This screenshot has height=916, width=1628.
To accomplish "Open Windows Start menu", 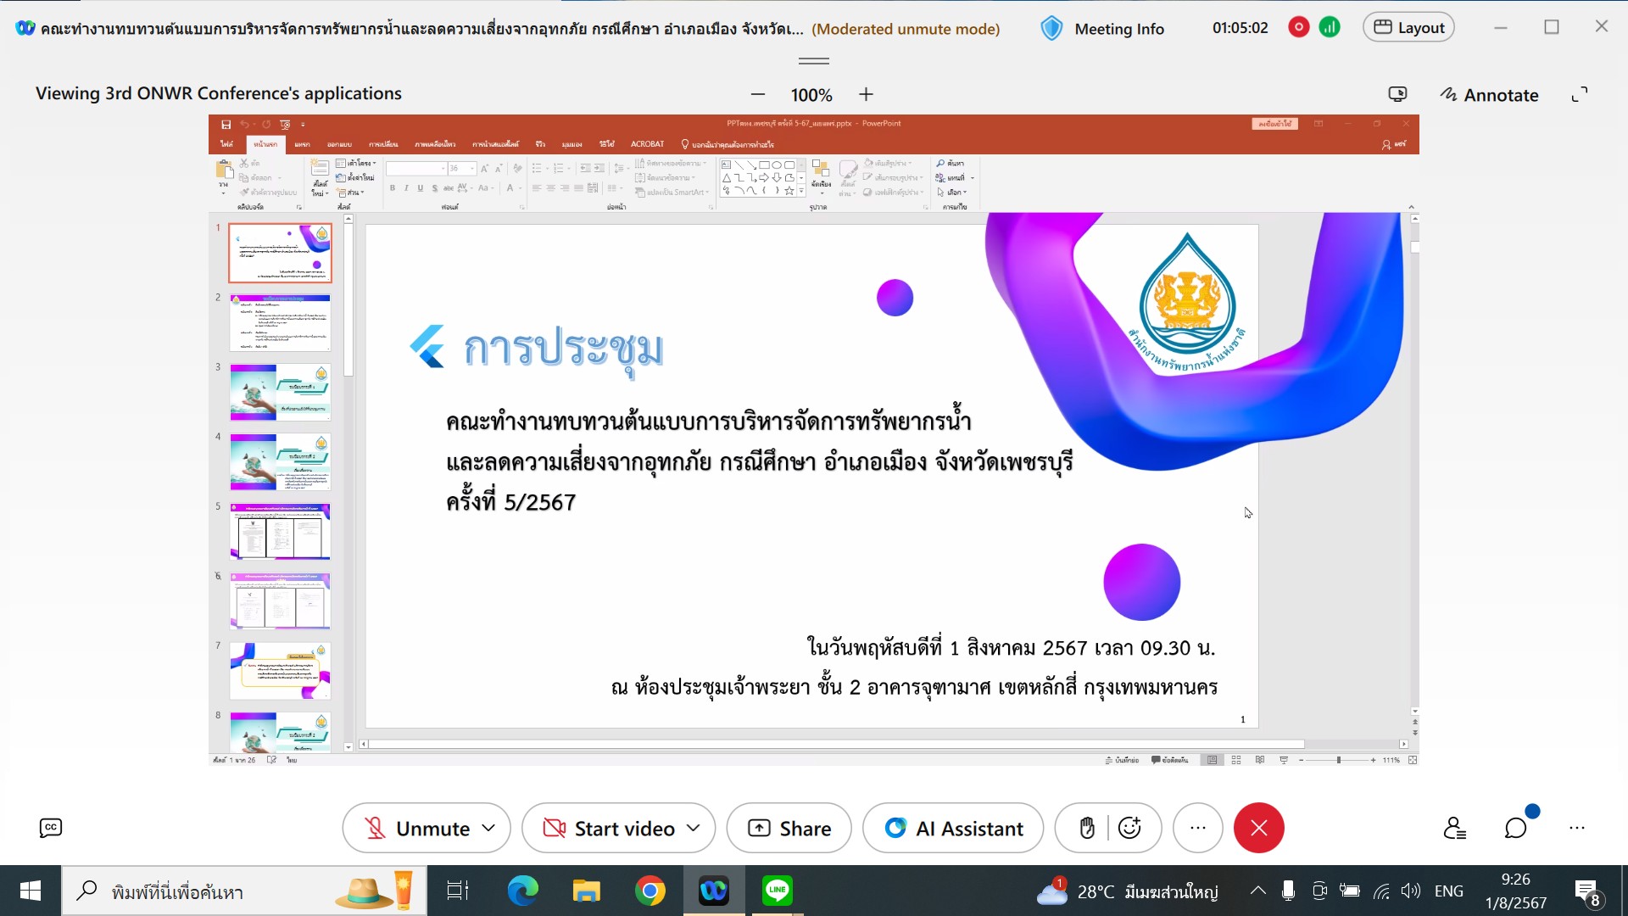I will coord(31,891).
